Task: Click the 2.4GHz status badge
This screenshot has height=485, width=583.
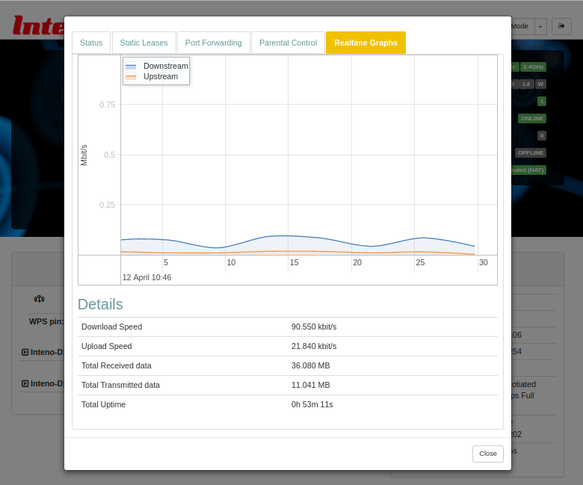Action: (533, 67)
